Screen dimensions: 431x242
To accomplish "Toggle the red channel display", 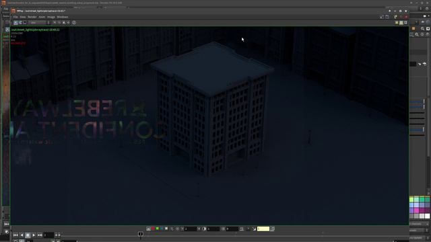I will click(153, 229).
